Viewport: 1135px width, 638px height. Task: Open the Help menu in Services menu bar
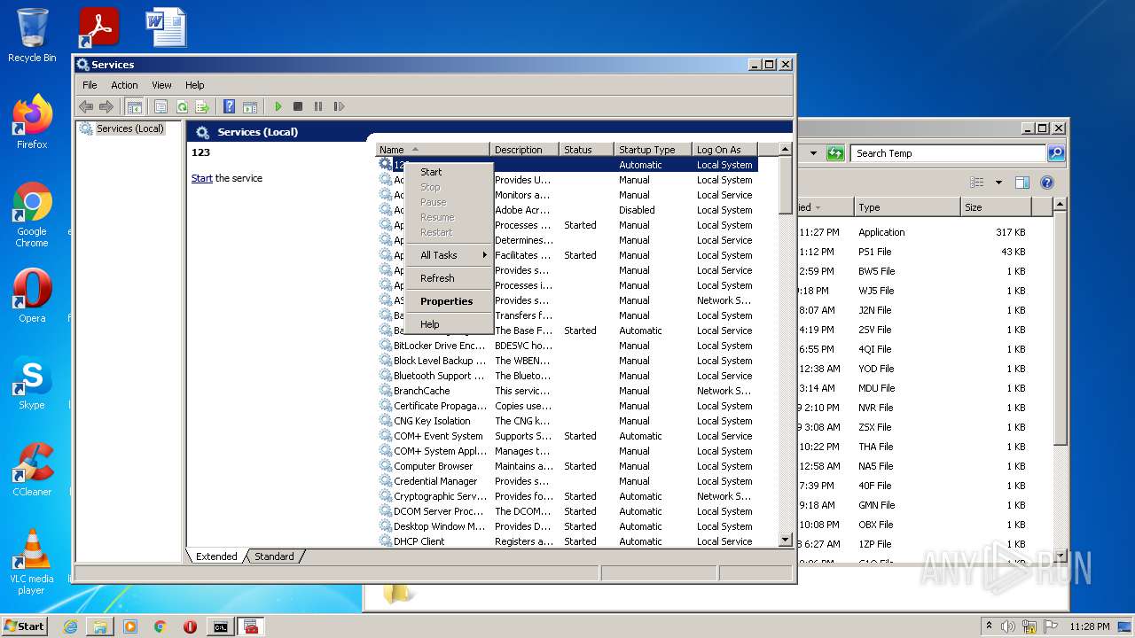pos(194,85)
